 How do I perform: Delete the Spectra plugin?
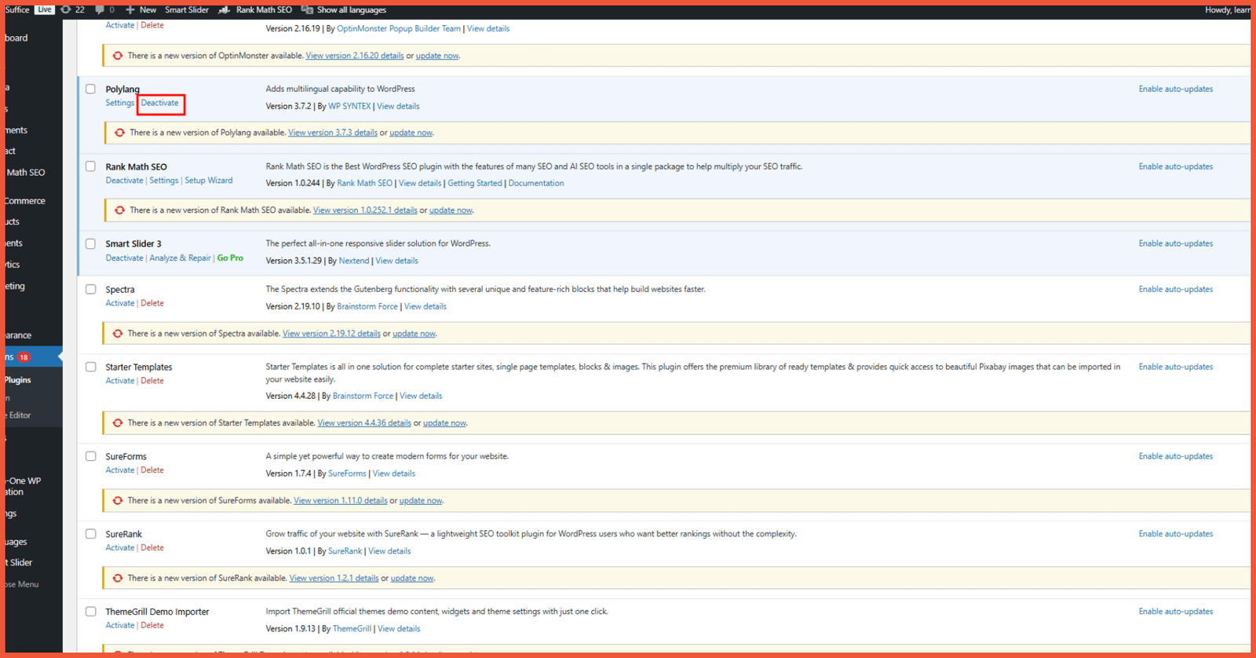152,303
